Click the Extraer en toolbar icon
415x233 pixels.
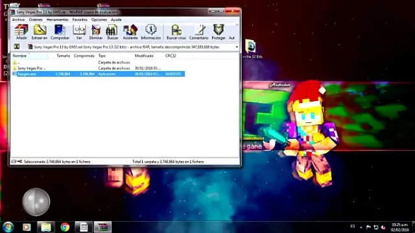[x=40, y=32]
